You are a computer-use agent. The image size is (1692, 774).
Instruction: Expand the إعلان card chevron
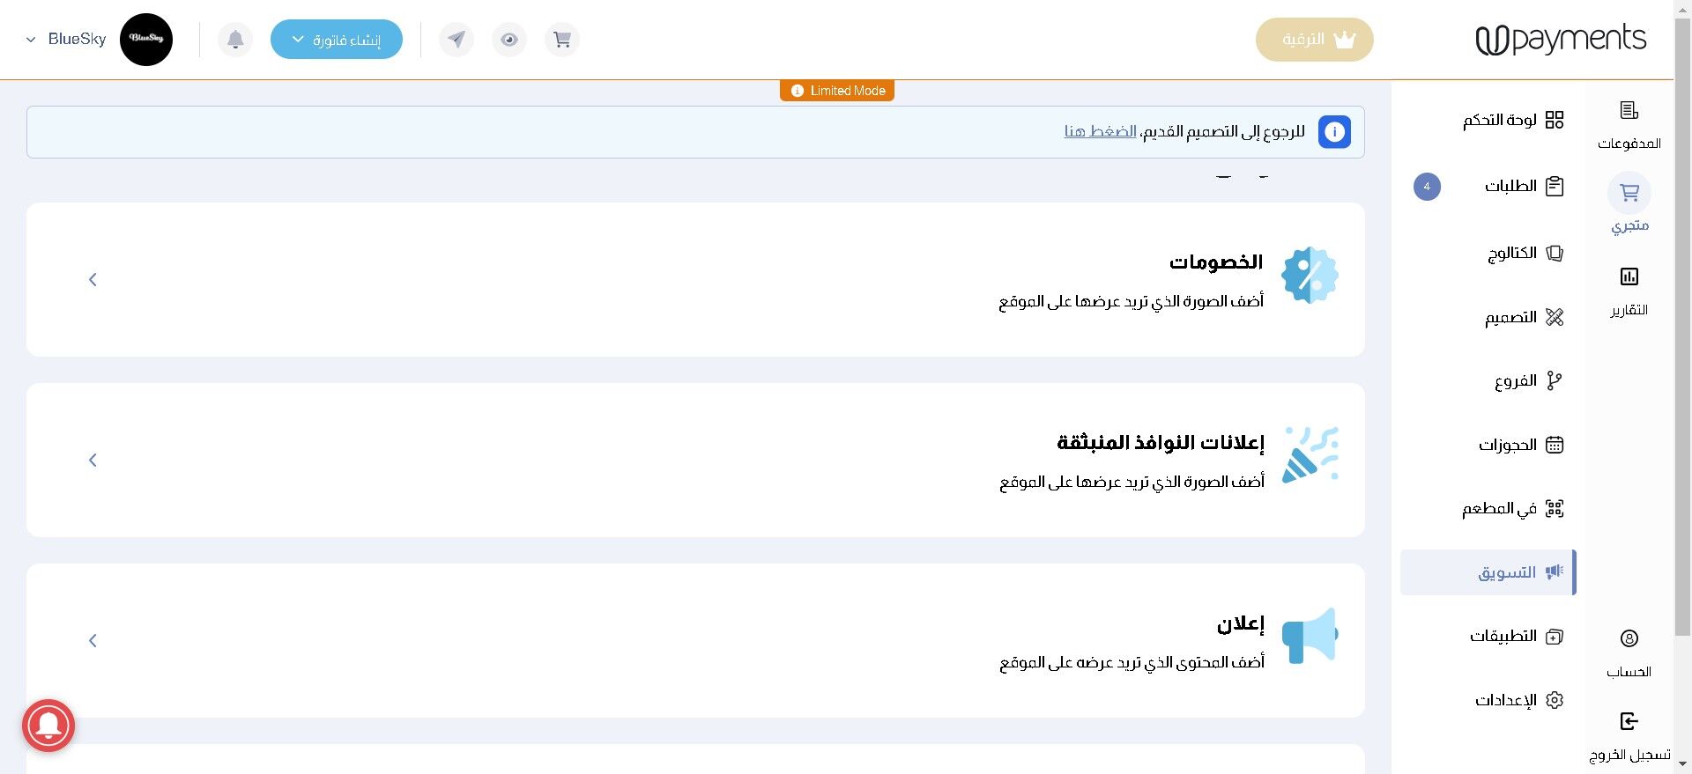93,641
